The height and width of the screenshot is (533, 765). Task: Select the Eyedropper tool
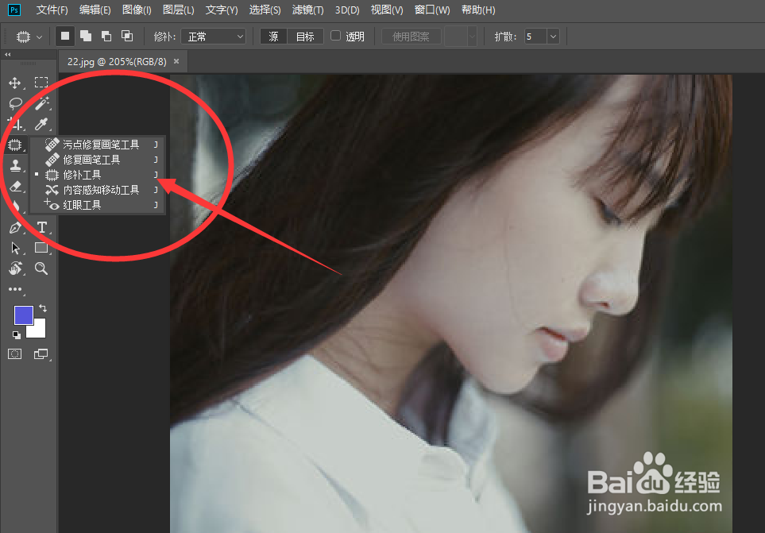(41, 125)
